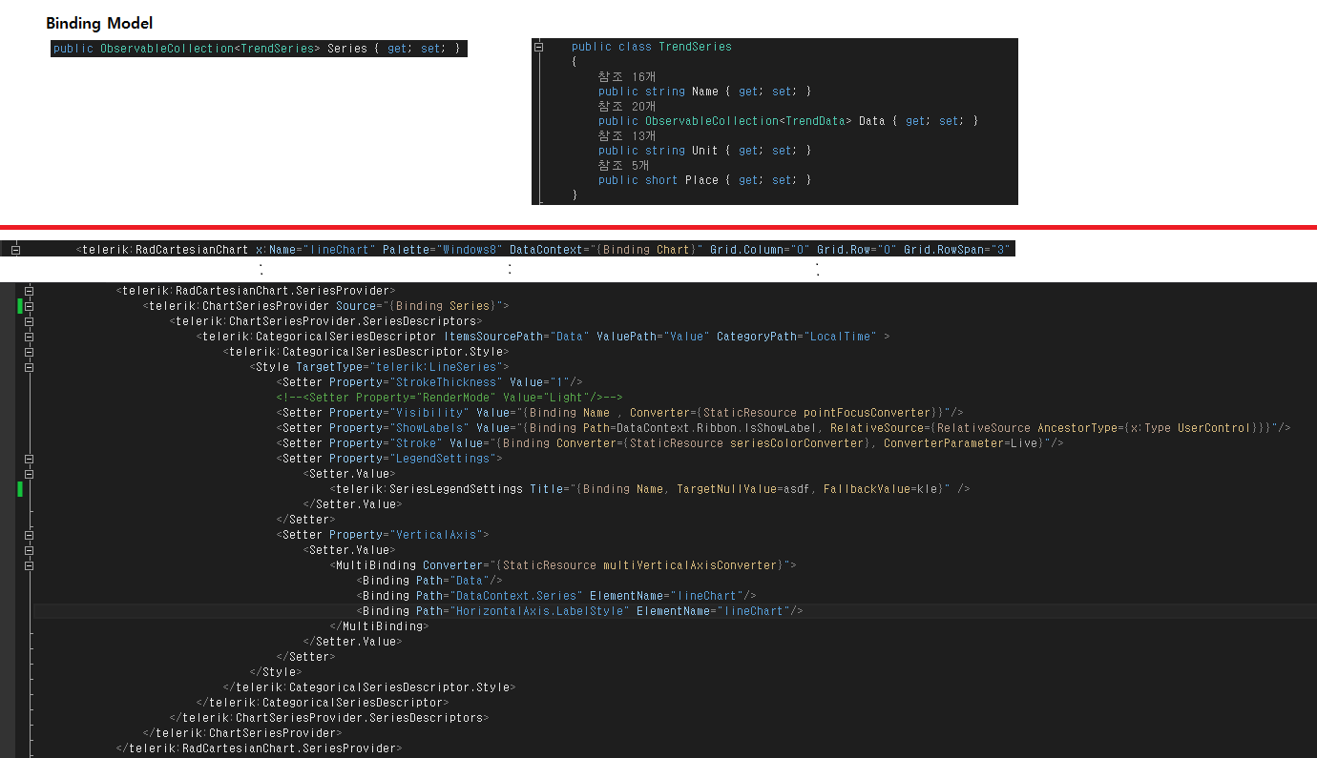Viewport: 1317px width, 758px height.
Task: Click closing </telerik:CategoricalSeriesDescriptor> tag
Action: coord(323,703)
